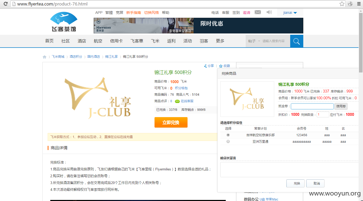Screen dimensions: 363x201
Task: Click J-CLUB thumbnail in exchange dialog
Action: (247, 99)
